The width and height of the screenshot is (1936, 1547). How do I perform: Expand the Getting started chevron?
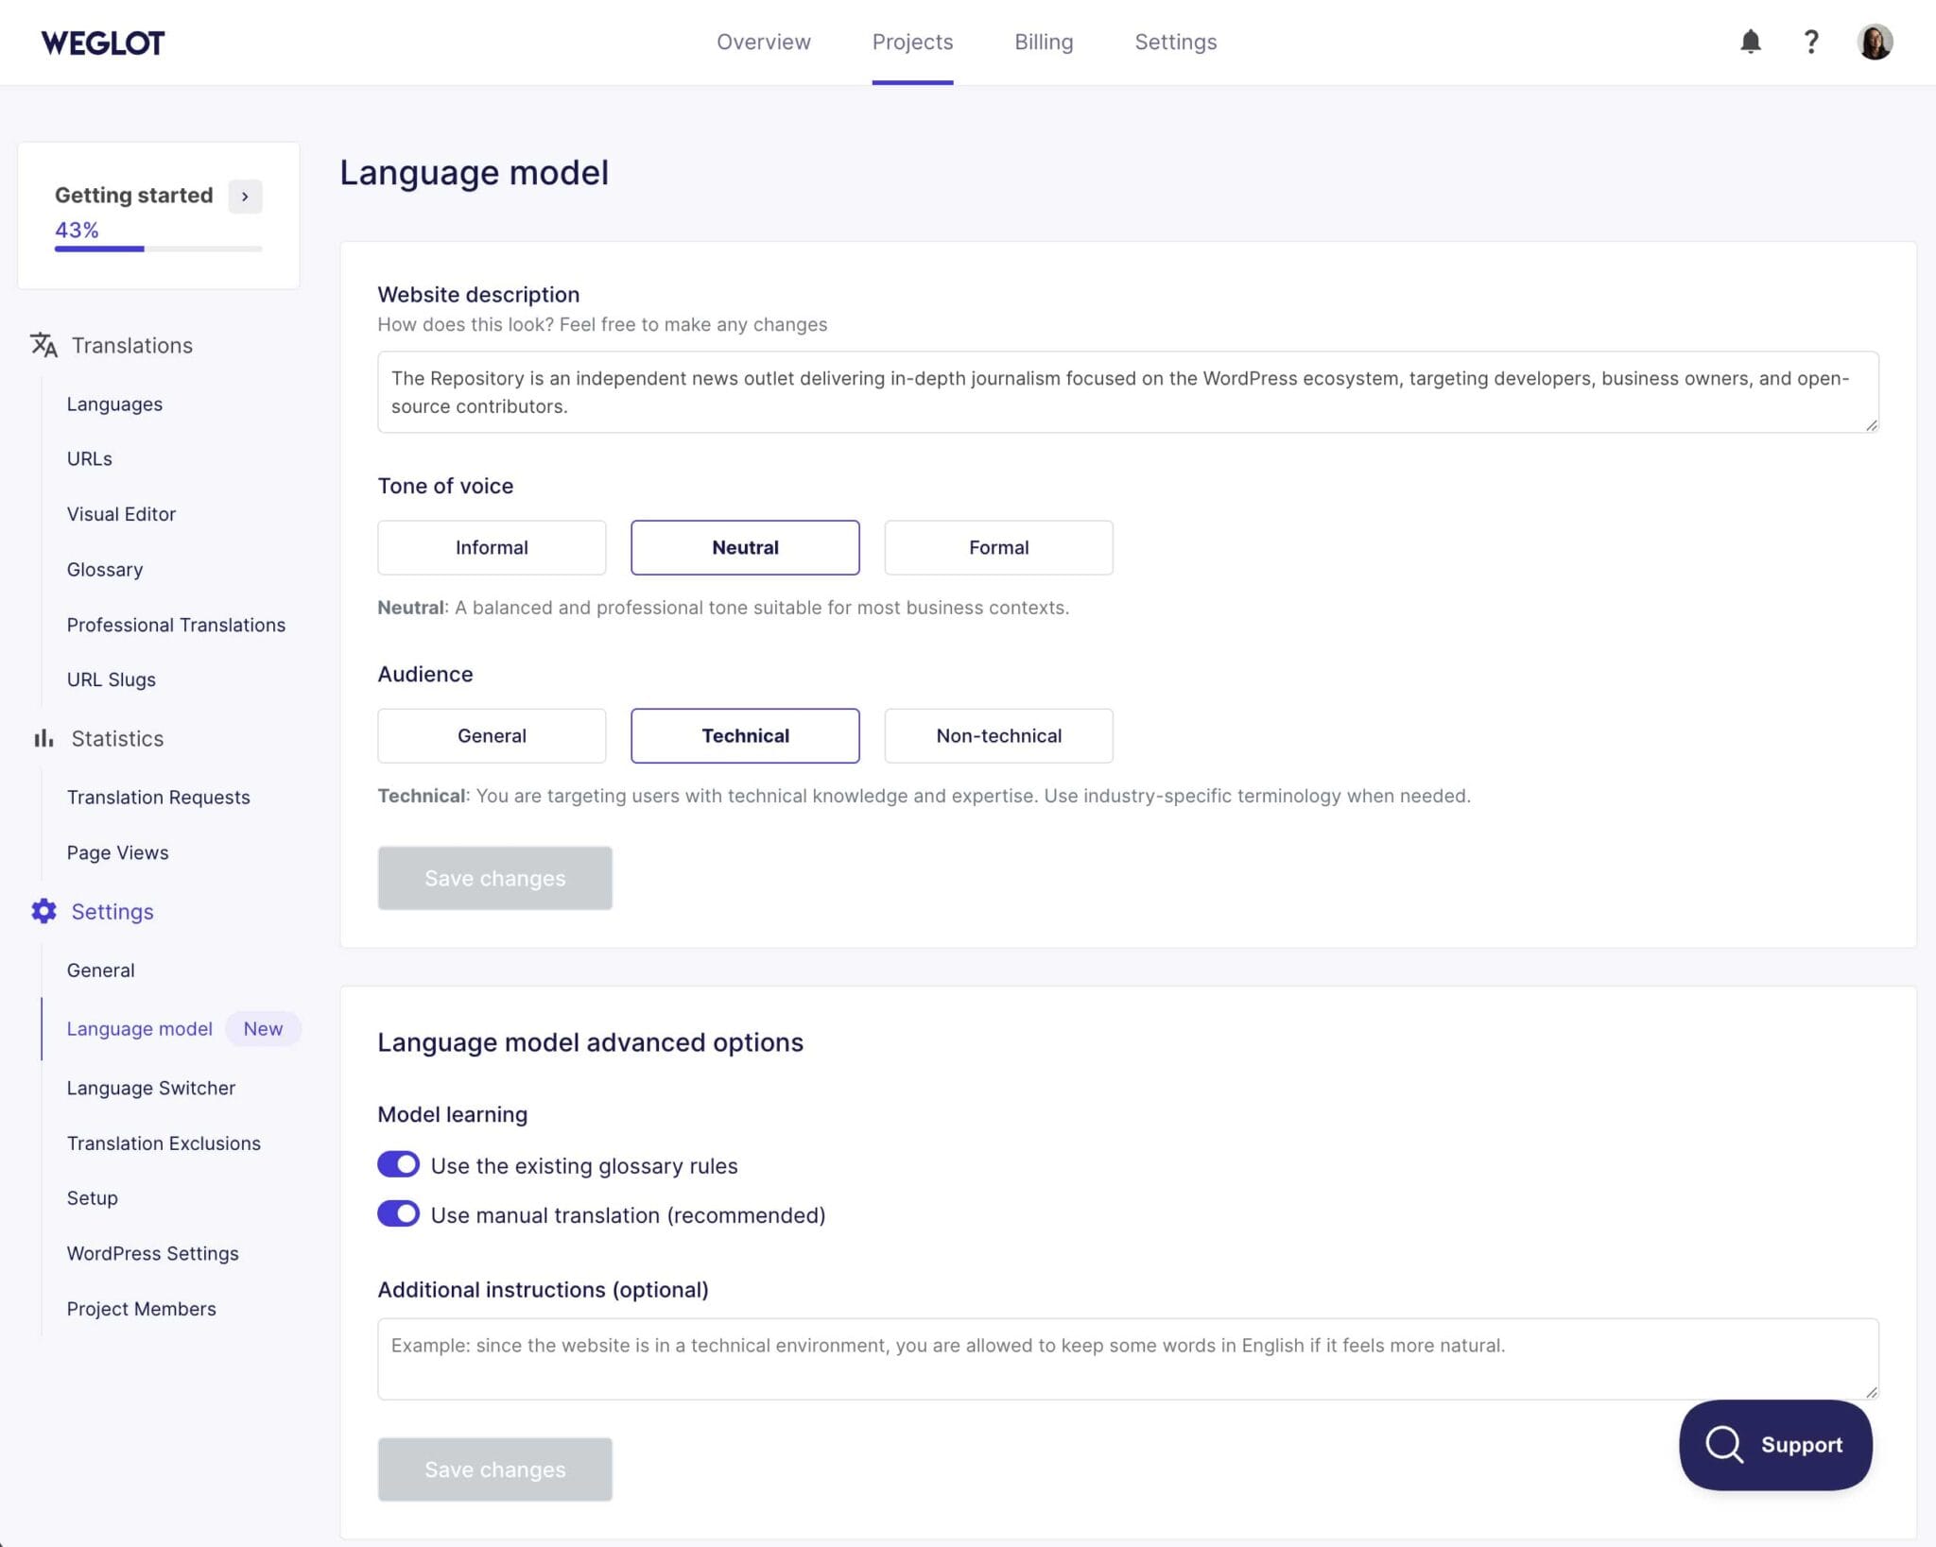click(245, 196)
